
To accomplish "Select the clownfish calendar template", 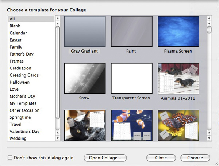I will 131,125.
